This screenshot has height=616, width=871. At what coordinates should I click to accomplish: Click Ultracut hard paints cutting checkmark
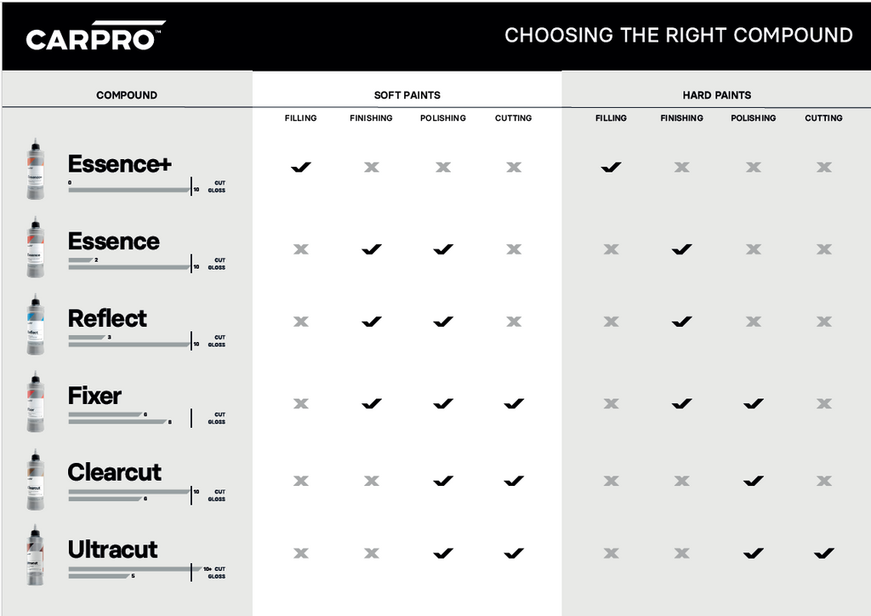[x=823, y=553]
